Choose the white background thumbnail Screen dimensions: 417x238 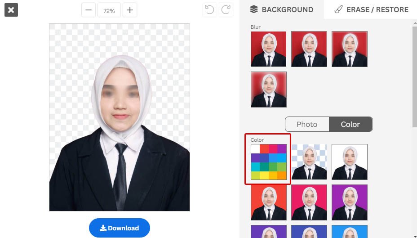coord(350,162)
